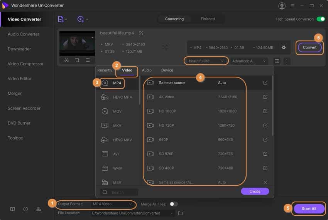
Task: Open the hamburger menu in title bar
Action: (x=292, y=6)
